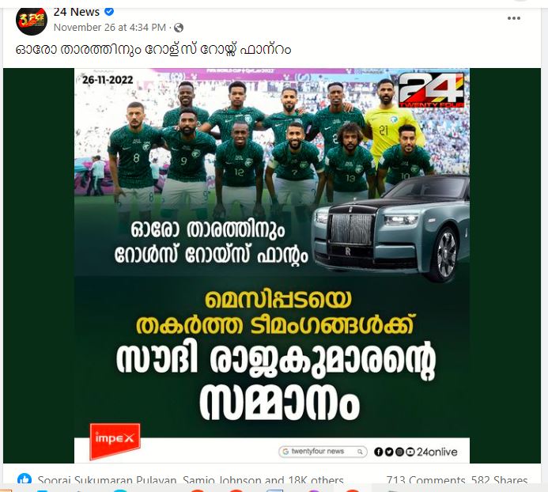The image size is (548, 492).
Task: Click the Malayalam post caption text
Action: (153, 50)
